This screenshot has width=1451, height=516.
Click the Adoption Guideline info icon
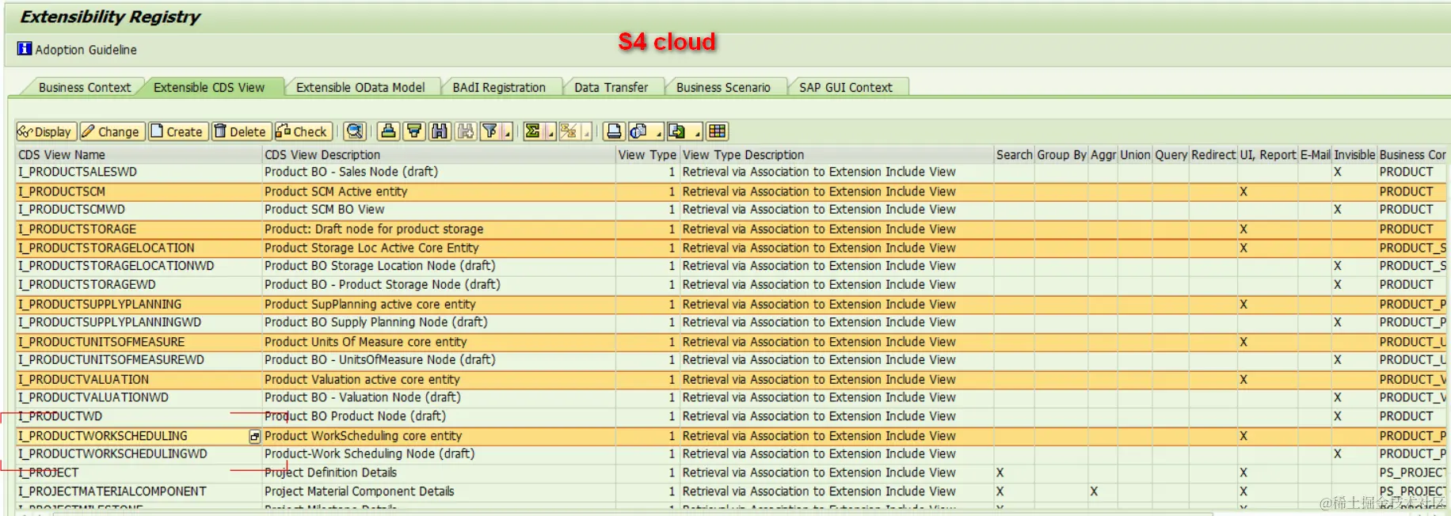pyautogui.click(x=25, y=49)
